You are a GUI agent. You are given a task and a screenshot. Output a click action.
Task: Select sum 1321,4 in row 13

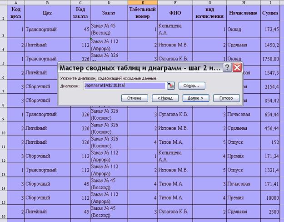[270, 170]
